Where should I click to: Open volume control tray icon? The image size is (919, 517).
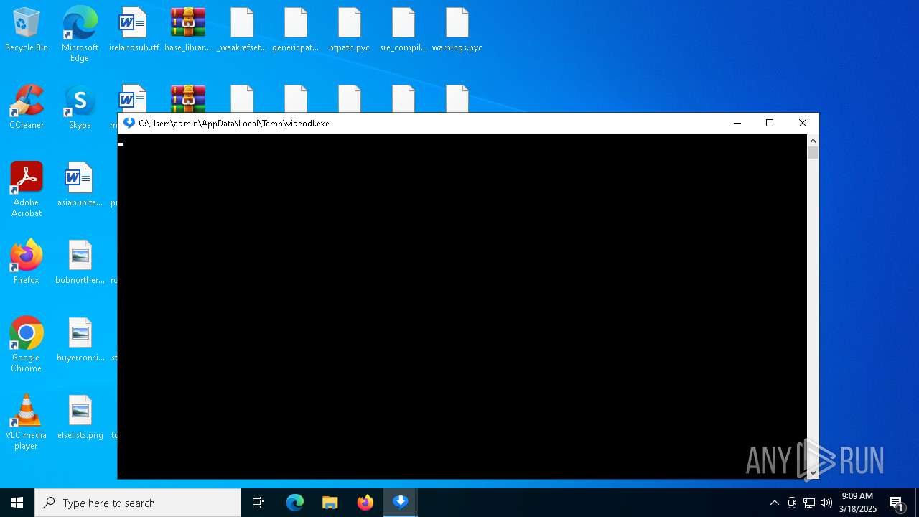[x=826, y=503]
